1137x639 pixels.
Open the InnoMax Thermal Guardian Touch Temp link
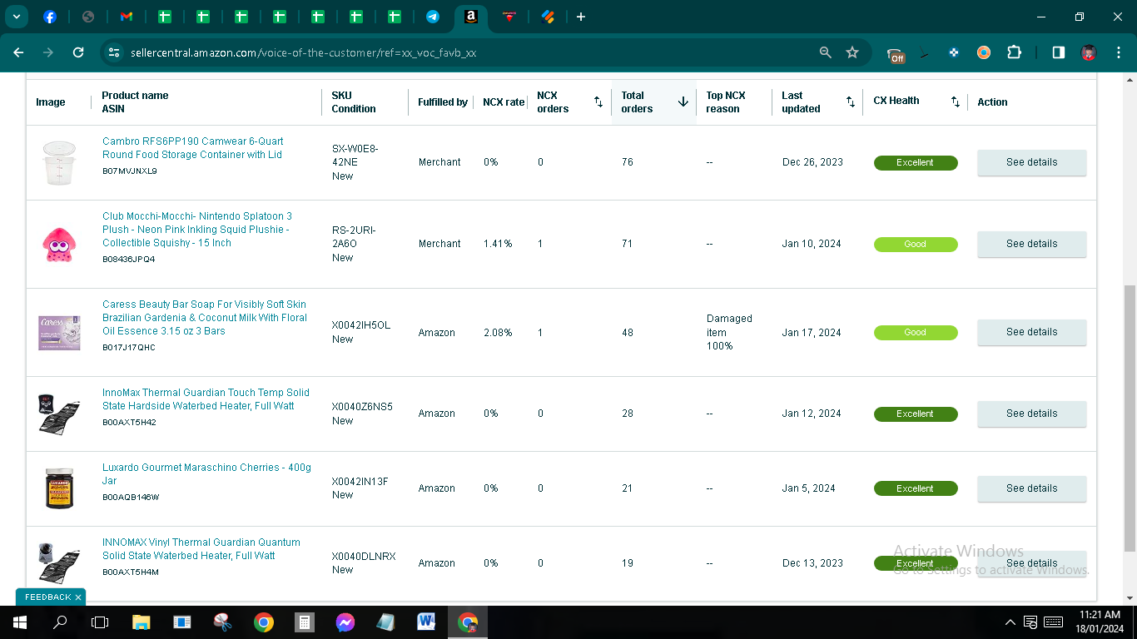pyautogui.click(x=206, y=399)
